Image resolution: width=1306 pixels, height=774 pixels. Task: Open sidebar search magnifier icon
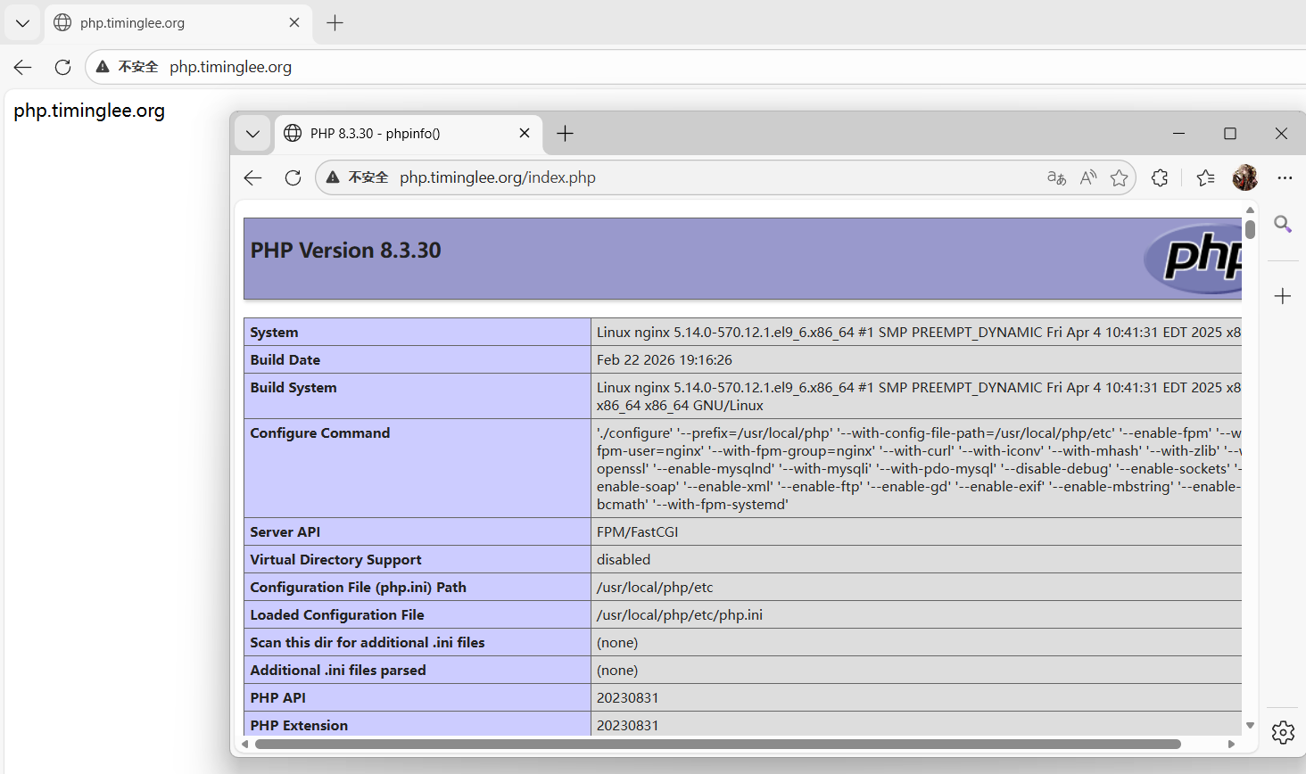[x=1283, y=224]
